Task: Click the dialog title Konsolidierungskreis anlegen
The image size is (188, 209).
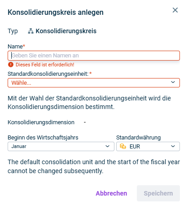Action: pos(56,13)
